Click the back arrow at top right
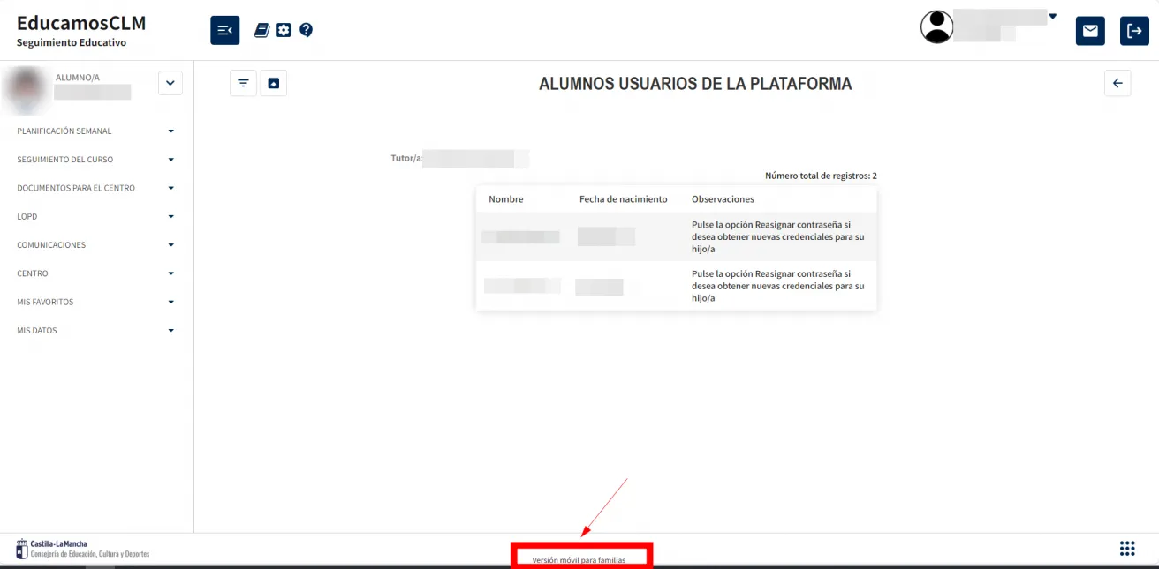This screenshot has width=1159, height=569. (x=1117, y=82)
